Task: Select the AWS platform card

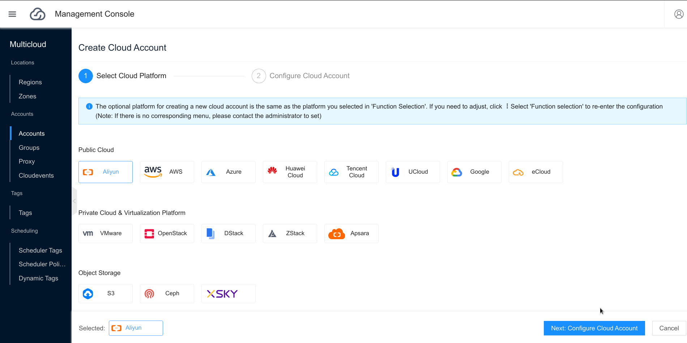Action: [167, 172]
